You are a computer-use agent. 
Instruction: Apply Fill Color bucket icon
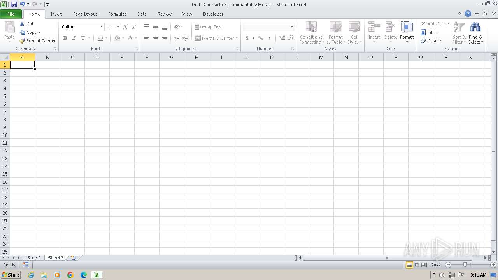click(117, 38)
